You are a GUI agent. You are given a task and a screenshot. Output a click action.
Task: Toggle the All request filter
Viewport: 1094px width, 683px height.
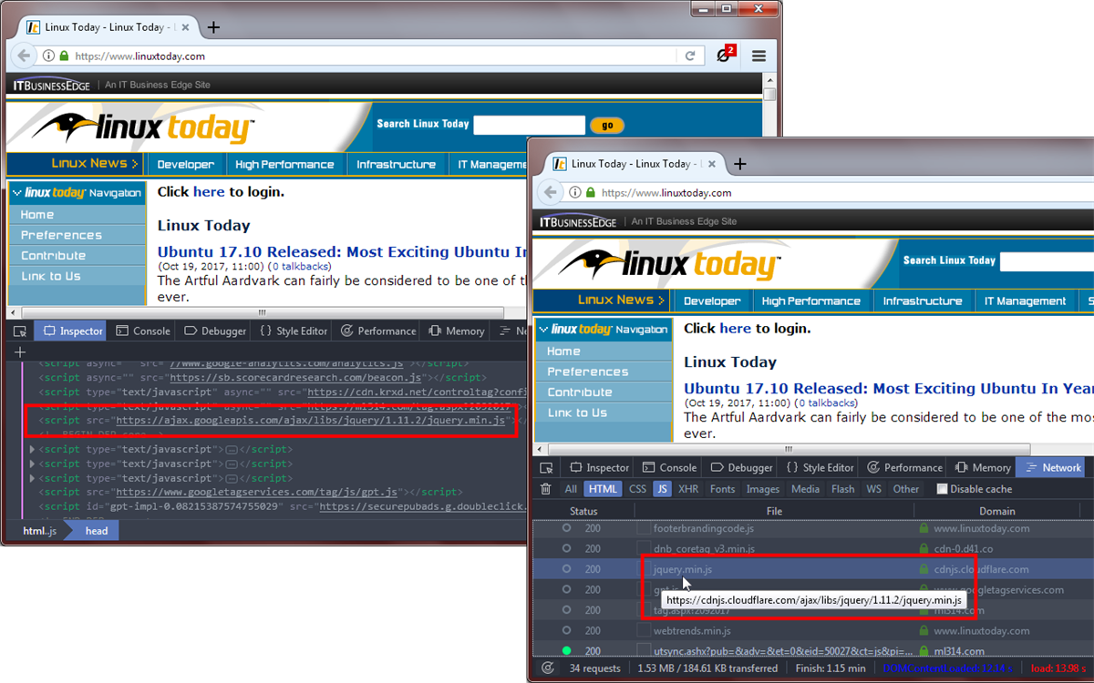(x=571, y=489)
